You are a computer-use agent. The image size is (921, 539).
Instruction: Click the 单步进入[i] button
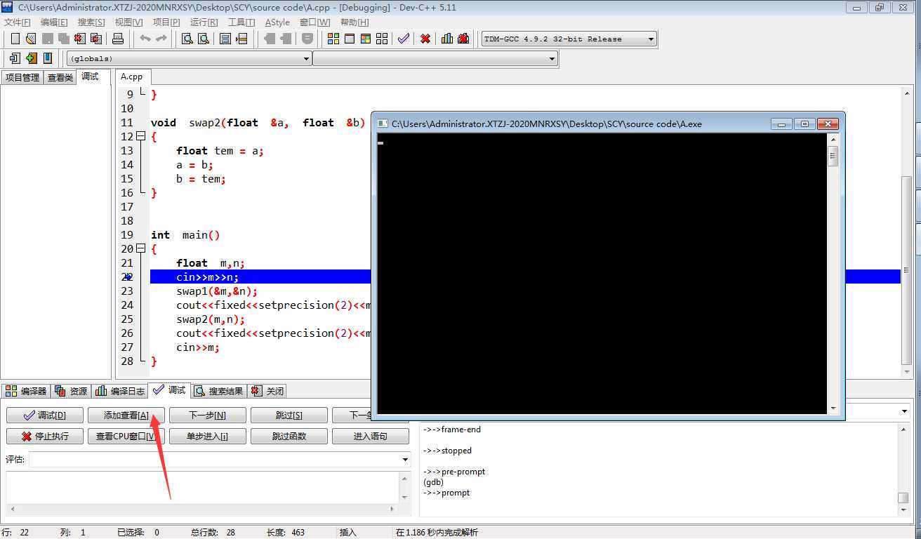(x=208, y=437)
